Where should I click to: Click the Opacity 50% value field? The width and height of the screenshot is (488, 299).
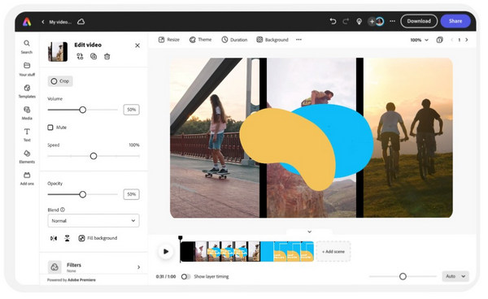[x=131, y=194]
